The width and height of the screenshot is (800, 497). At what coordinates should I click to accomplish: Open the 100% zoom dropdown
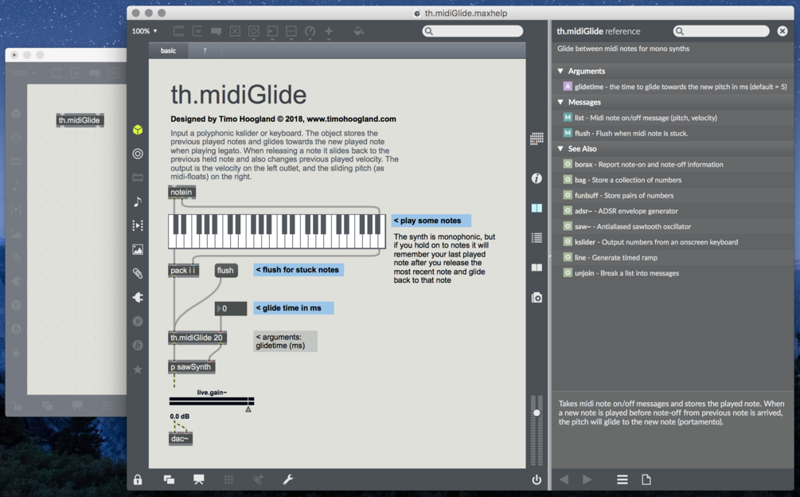(144, 31)
